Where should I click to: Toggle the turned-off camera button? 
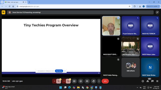point(68,81)
